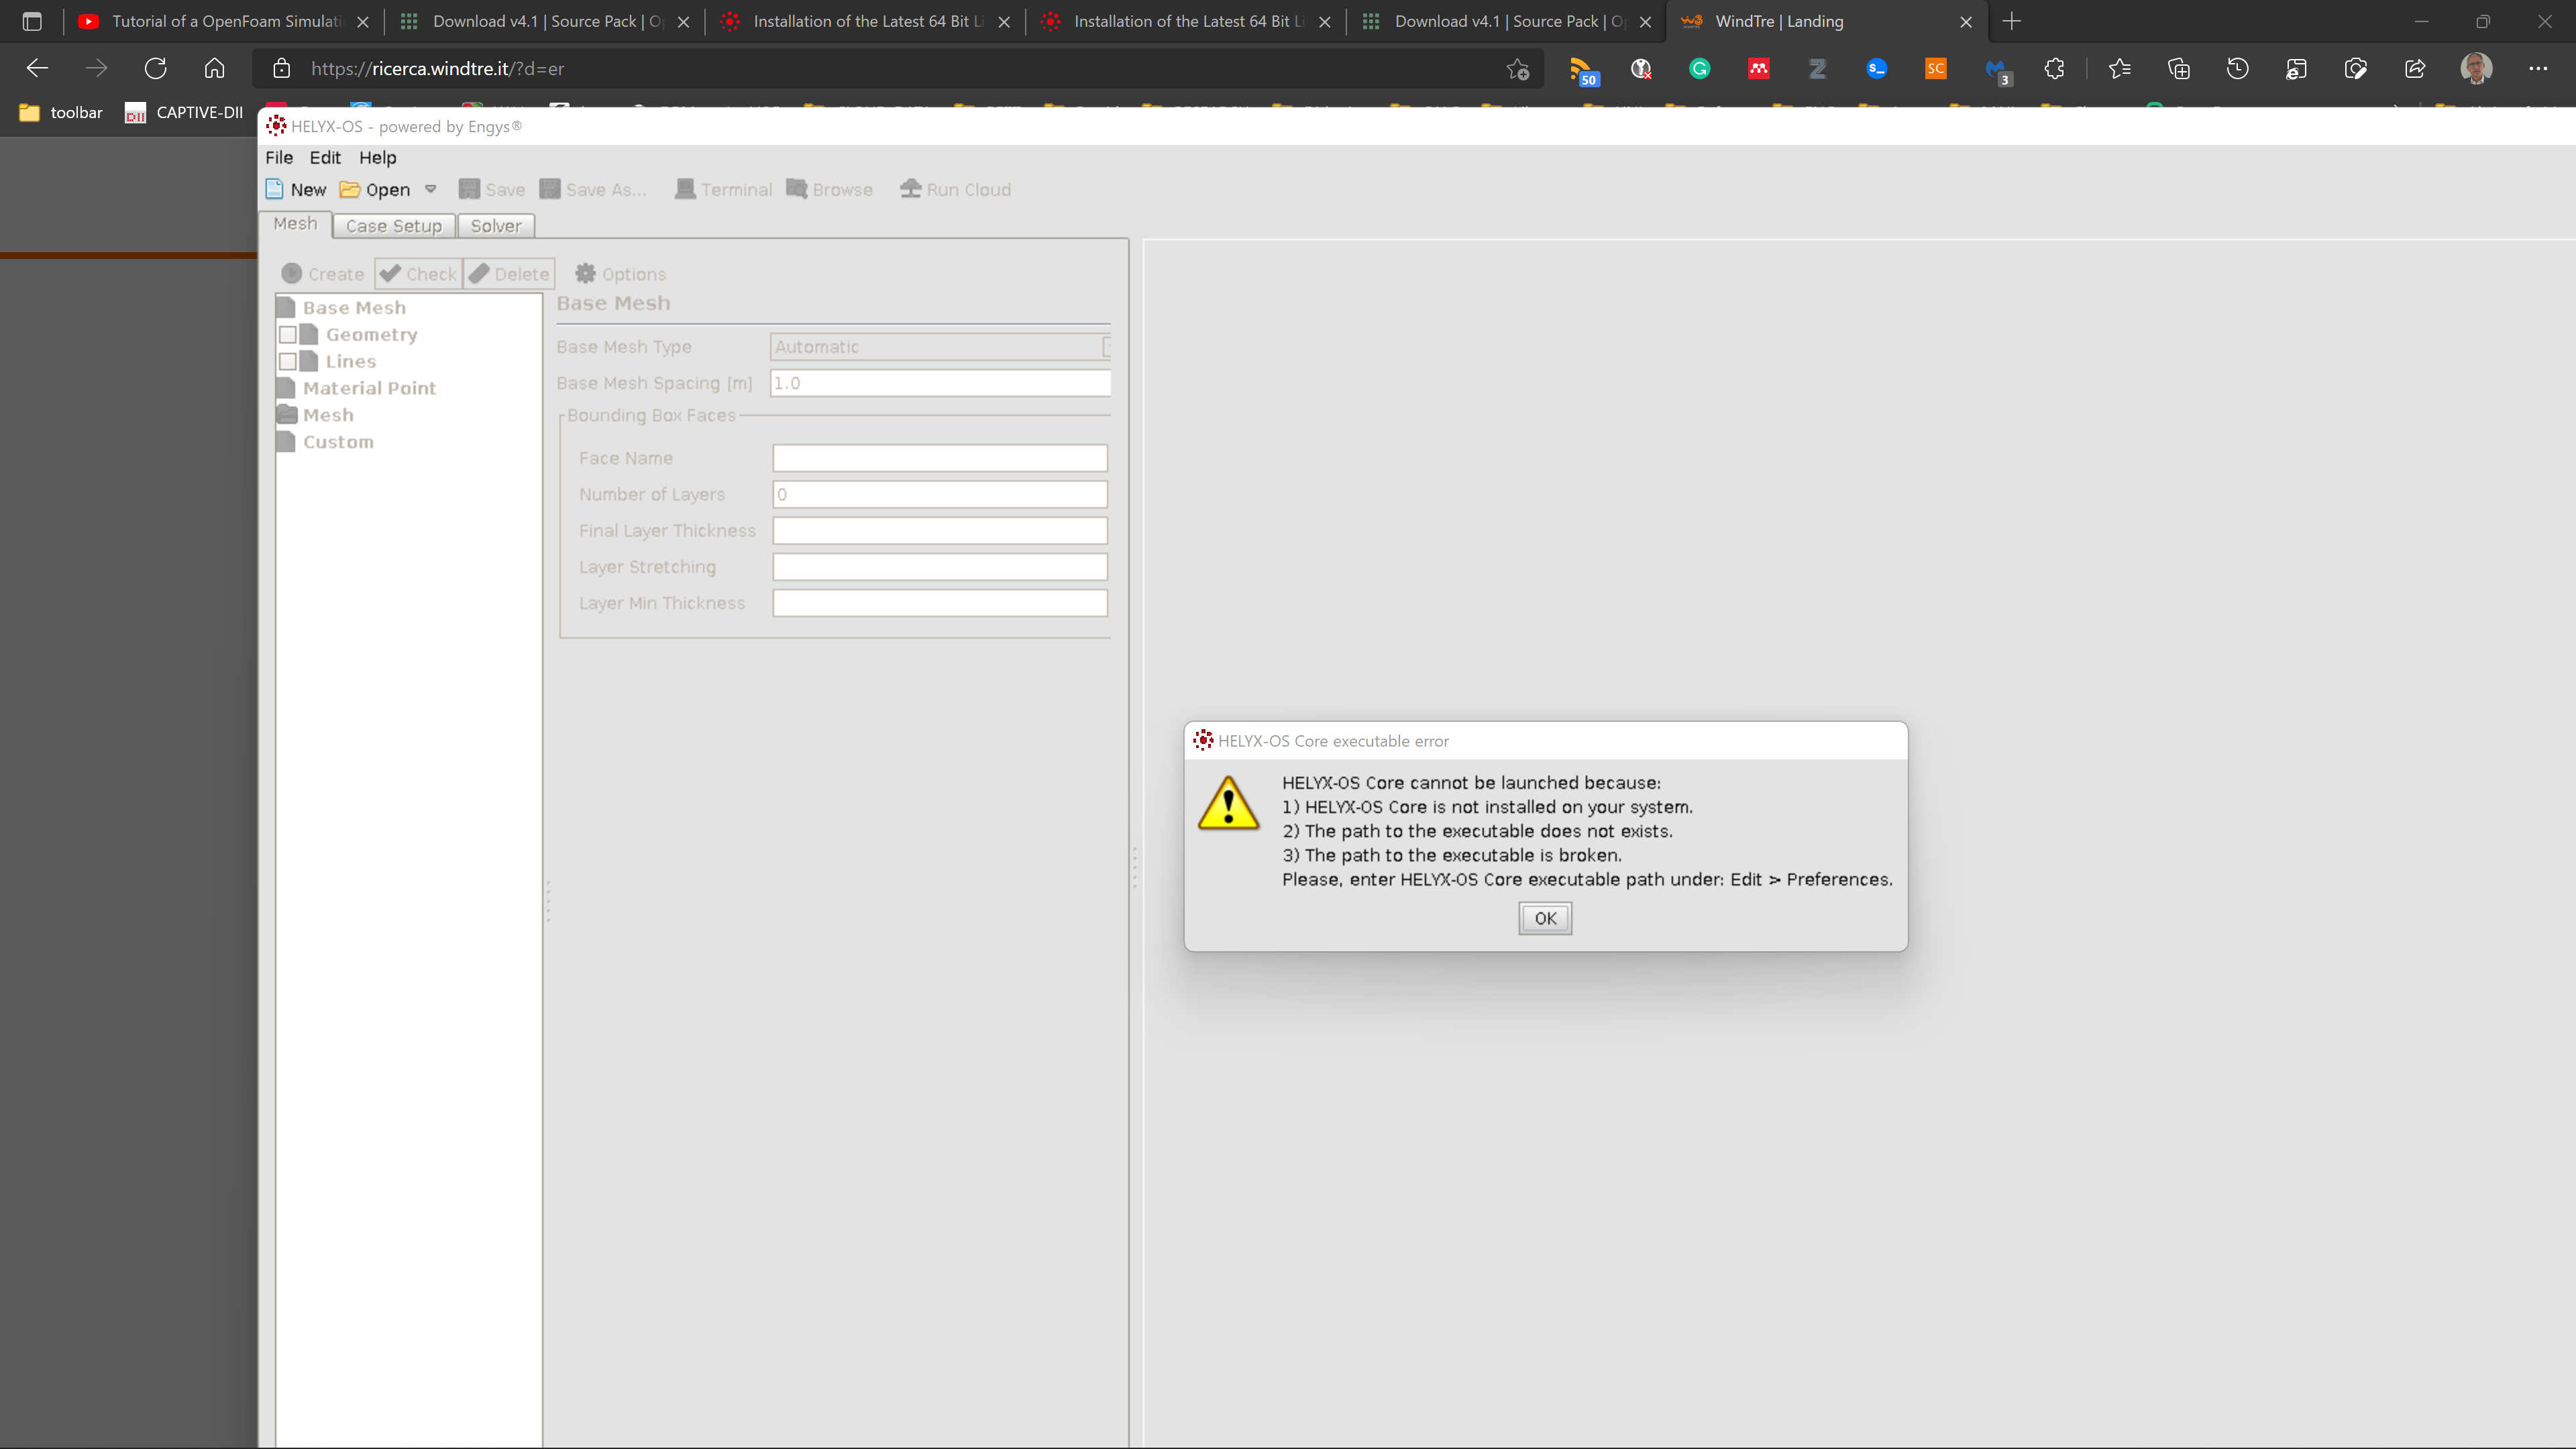Open the Base Mesh Options
2576x1449 pixels.
coord(620,273)
